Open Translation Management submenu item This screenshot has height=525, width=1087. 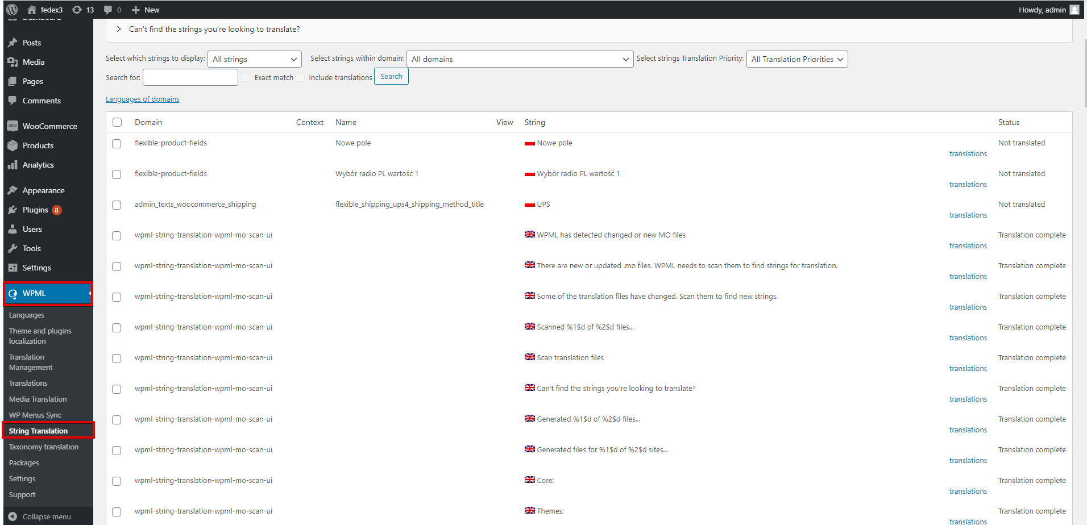pos(31,363)
